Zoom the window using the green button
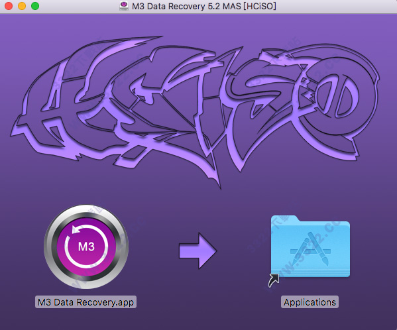 click(x=35, y=6)
